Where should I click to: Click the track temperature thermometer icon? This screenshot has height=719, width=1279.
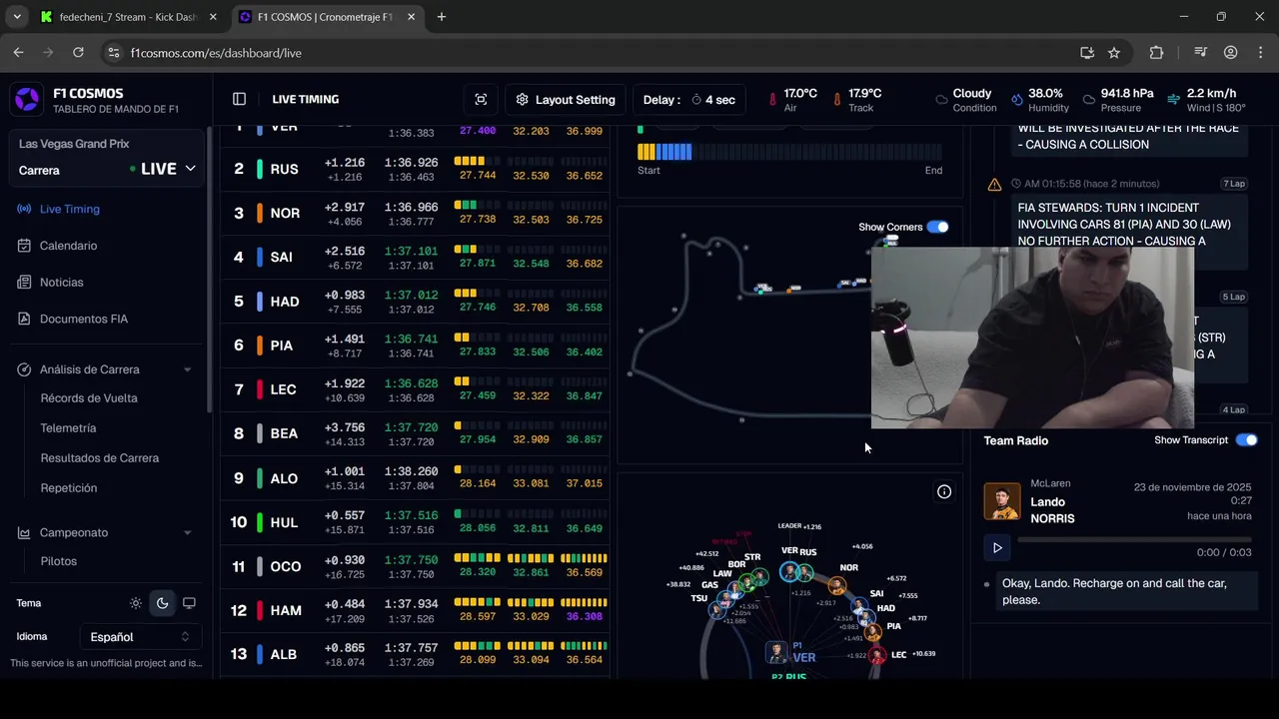pyautogui.click(x=837, y=100)
